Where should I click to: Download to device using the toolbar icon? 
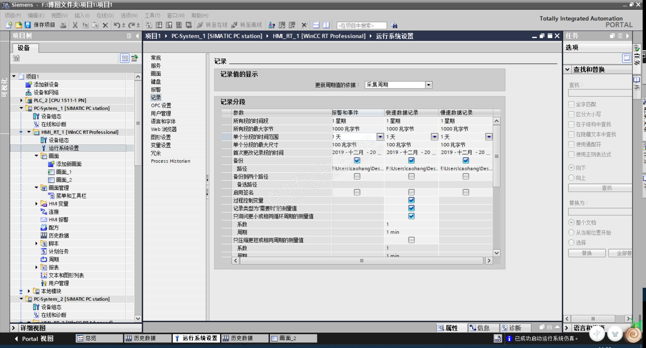tap(159, 25)
